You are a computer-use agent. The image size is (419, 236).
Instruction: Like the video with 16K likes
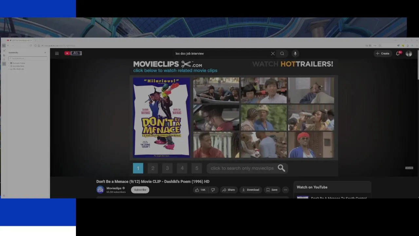[x=200, y=190]
